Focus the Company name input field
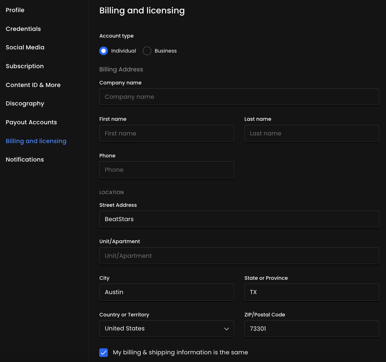 [239, 97]
